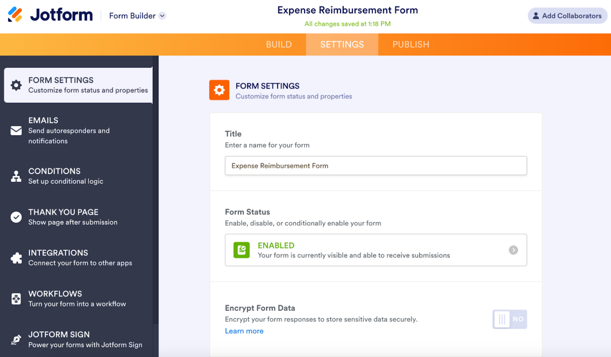This screenshot has height=357, width=611.
Task: Select the Thank You Page checkmark icon
Action: click(16, 217)
